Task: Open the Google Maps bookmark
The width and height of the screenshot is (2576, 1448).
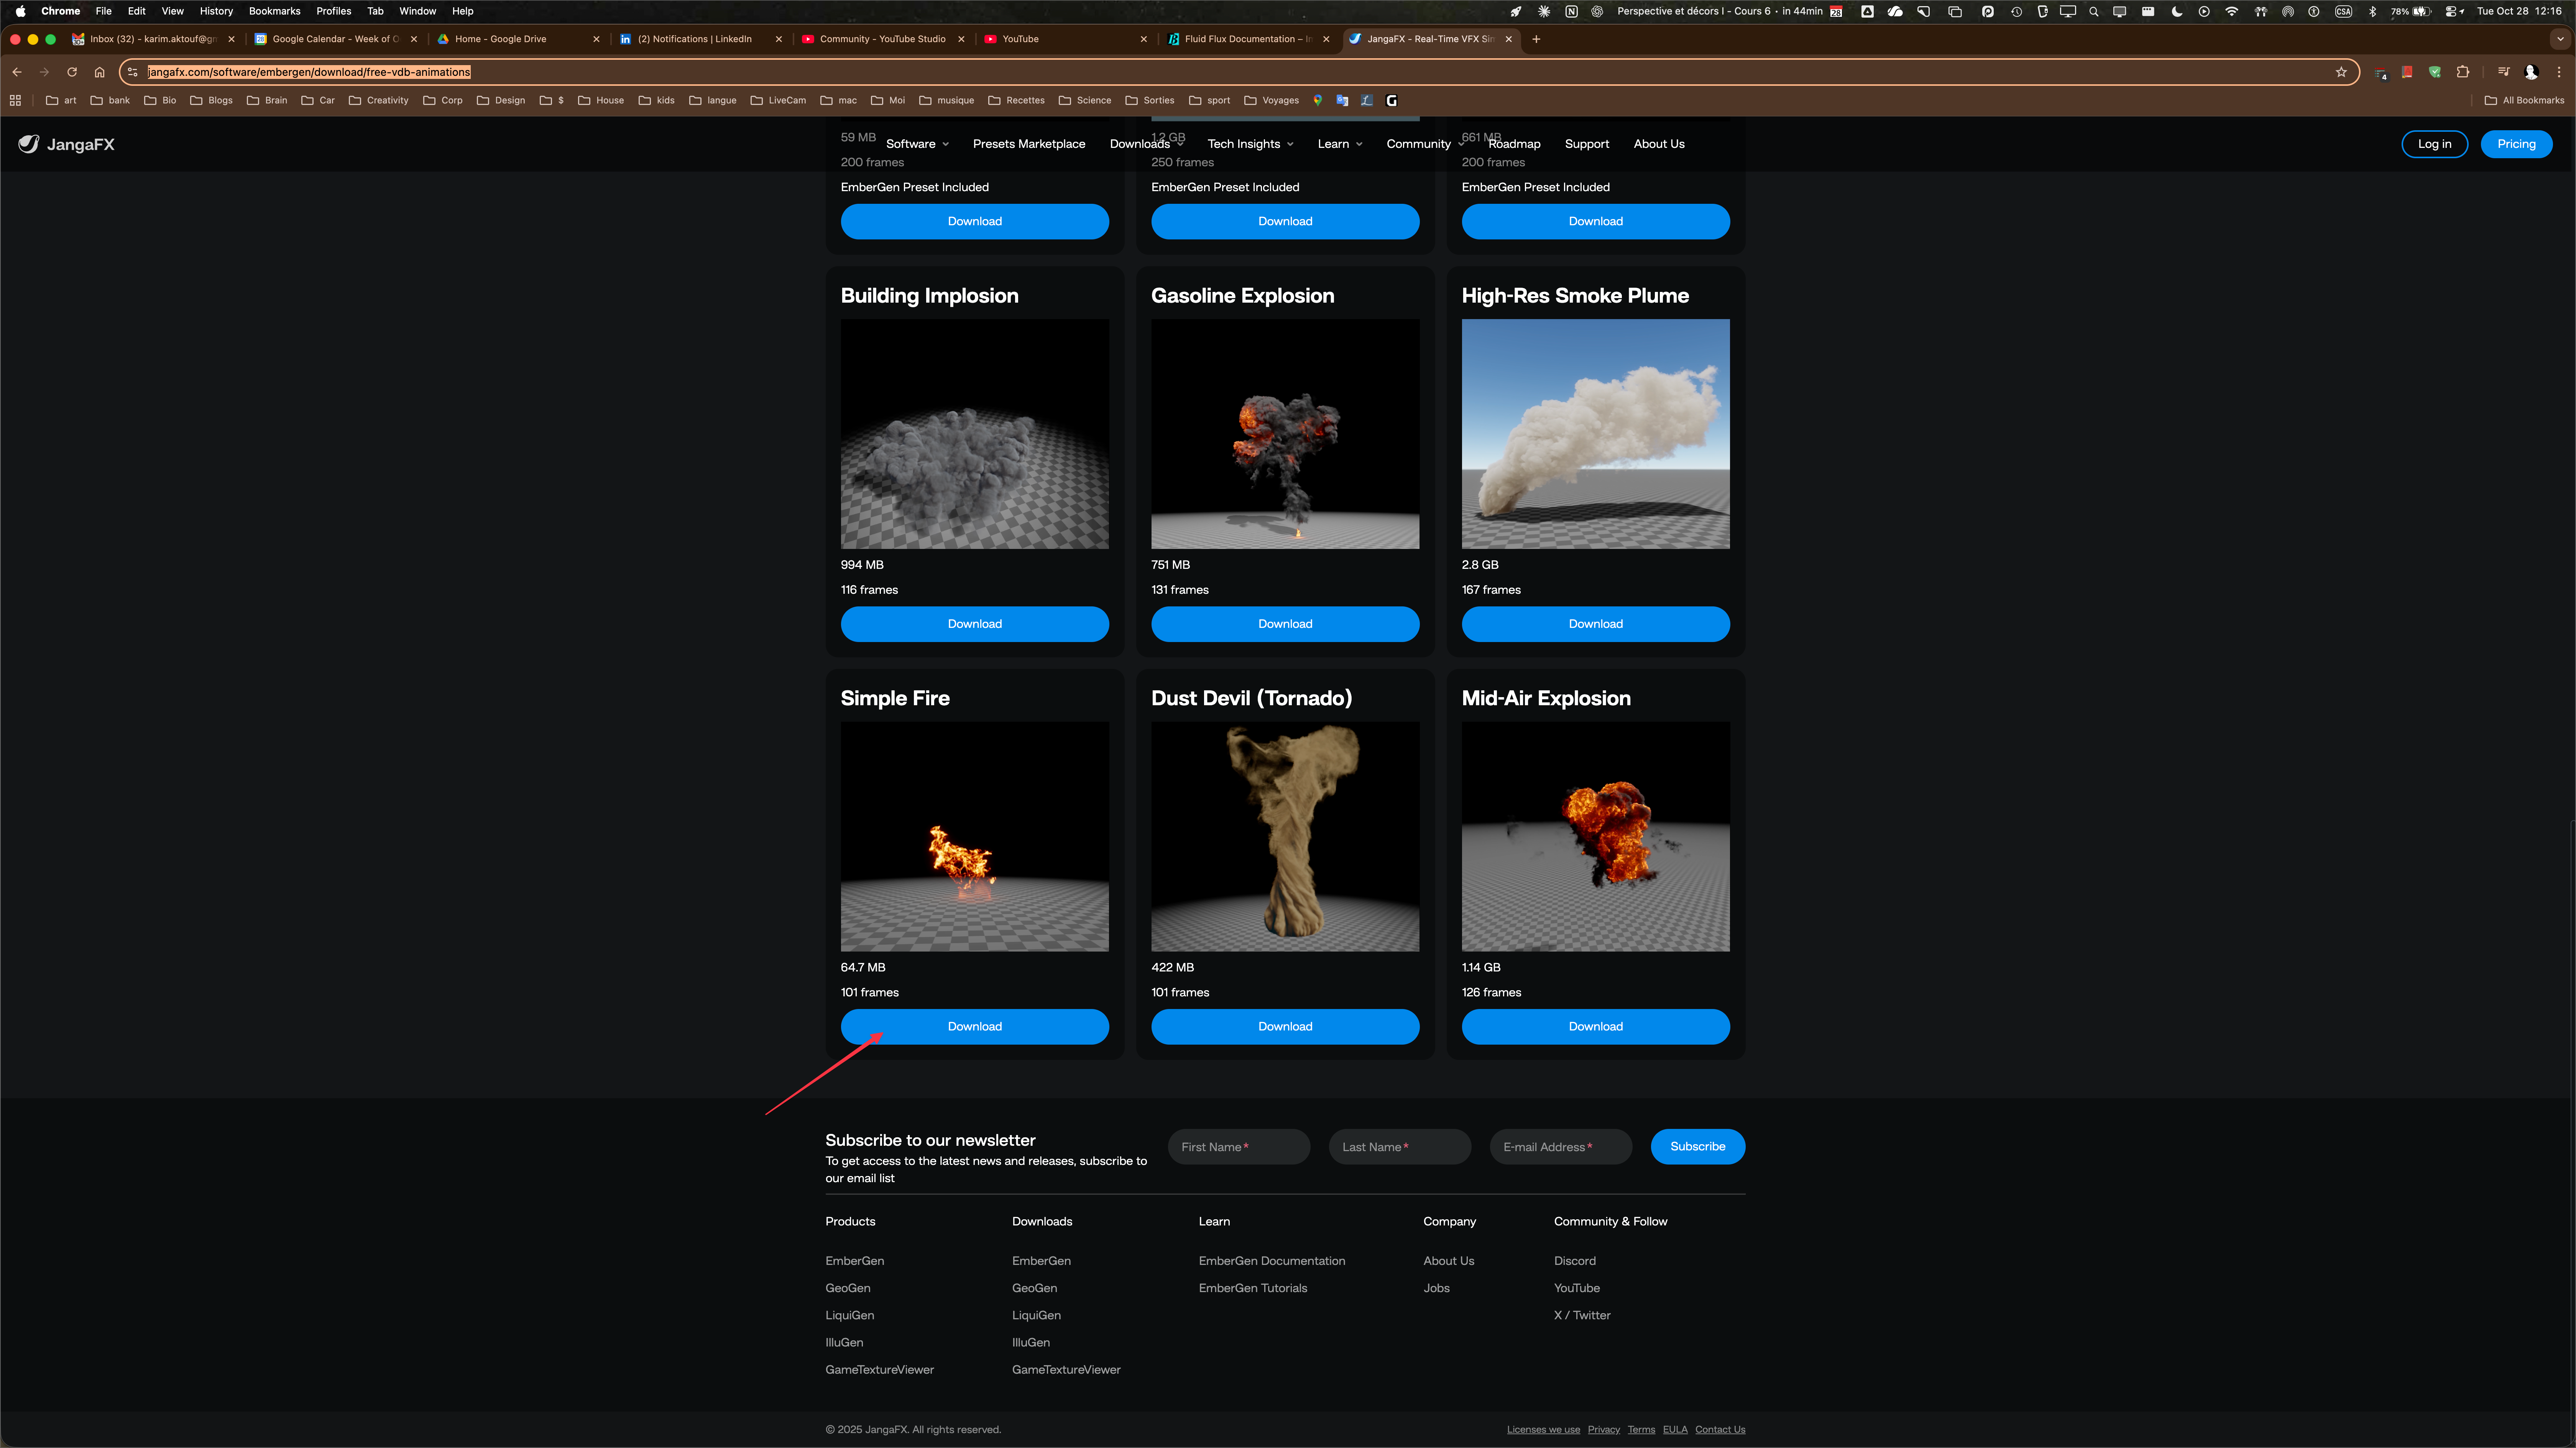Action: pyautogui.click(x=1318, y=100)
